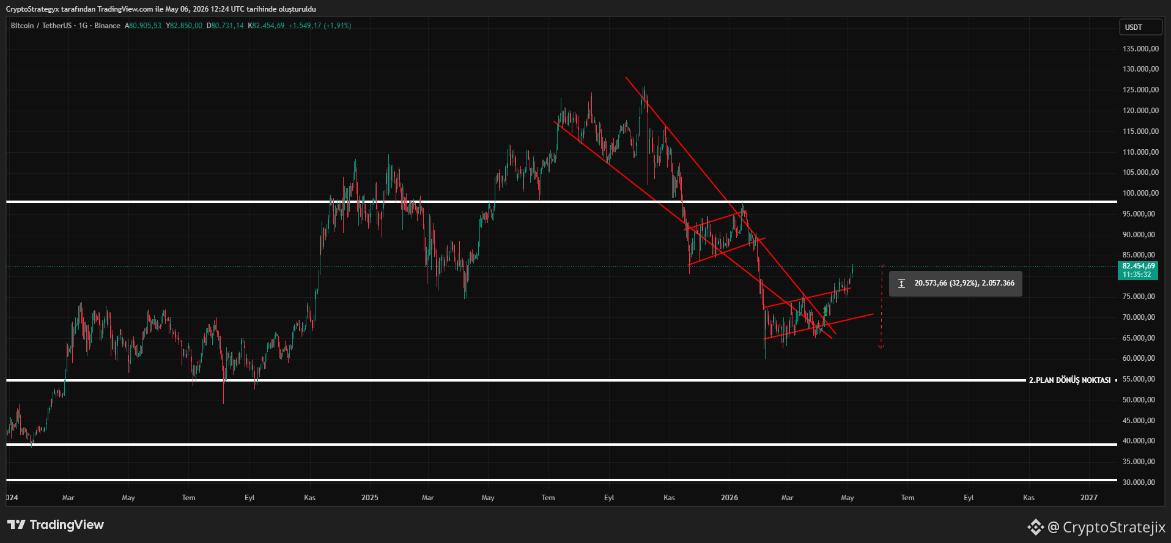Click the Bitcoin / TetherUS symbol title
Viewport: 1171px width, 543px height.
click(x=41, y=26)
